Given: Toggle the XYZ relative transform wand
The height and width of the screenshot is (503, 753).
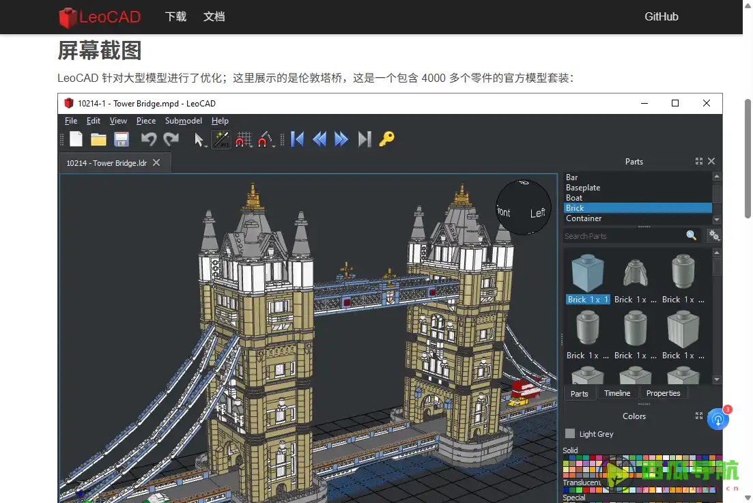Looking at the screenshot, I should click(x=221, y=139).
